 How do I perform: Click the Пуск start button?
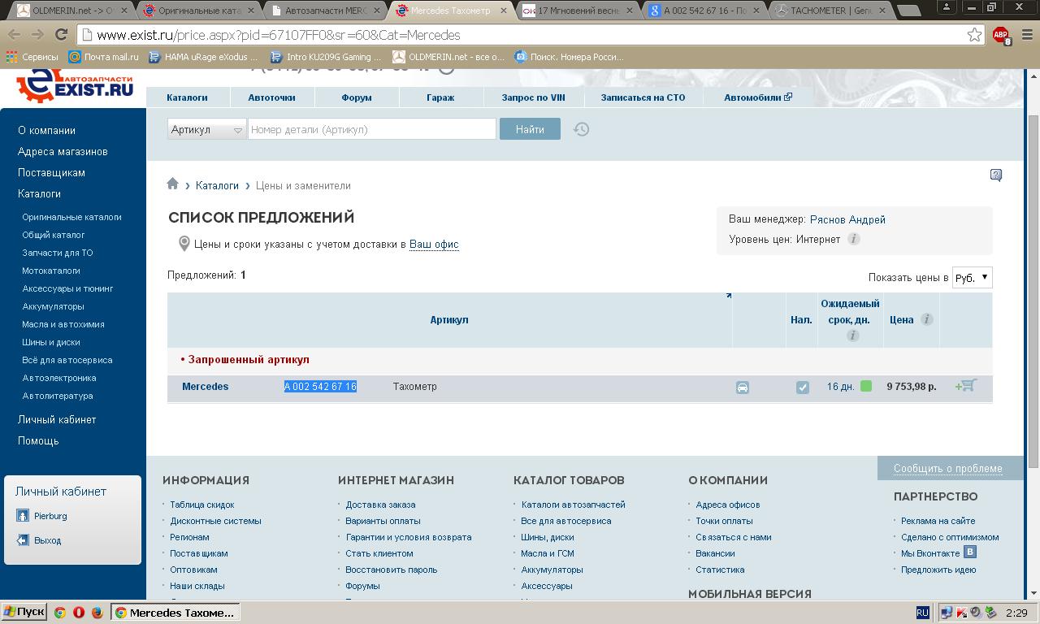[24, 613]
